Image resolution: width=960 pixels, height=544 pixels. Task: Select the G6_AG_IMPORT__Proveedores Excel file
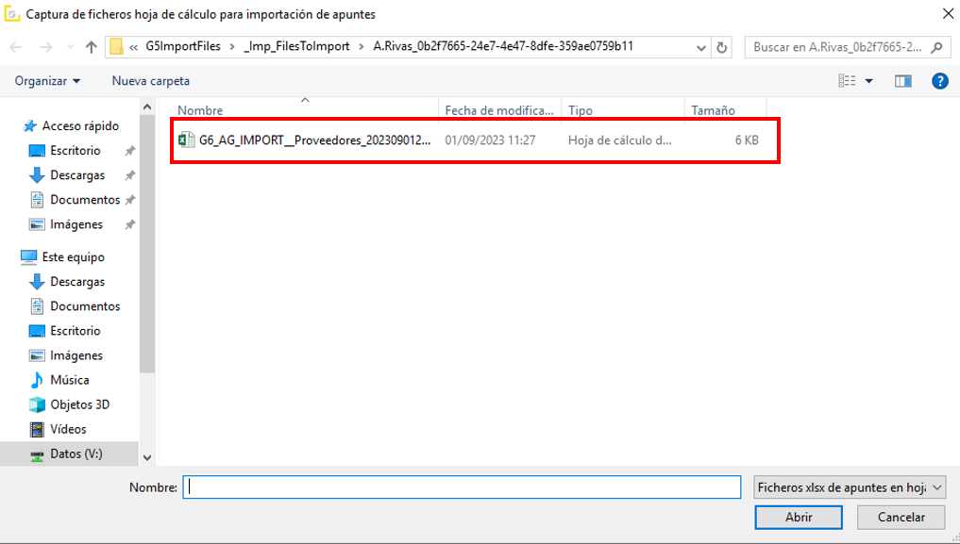(x=313, y=140)
